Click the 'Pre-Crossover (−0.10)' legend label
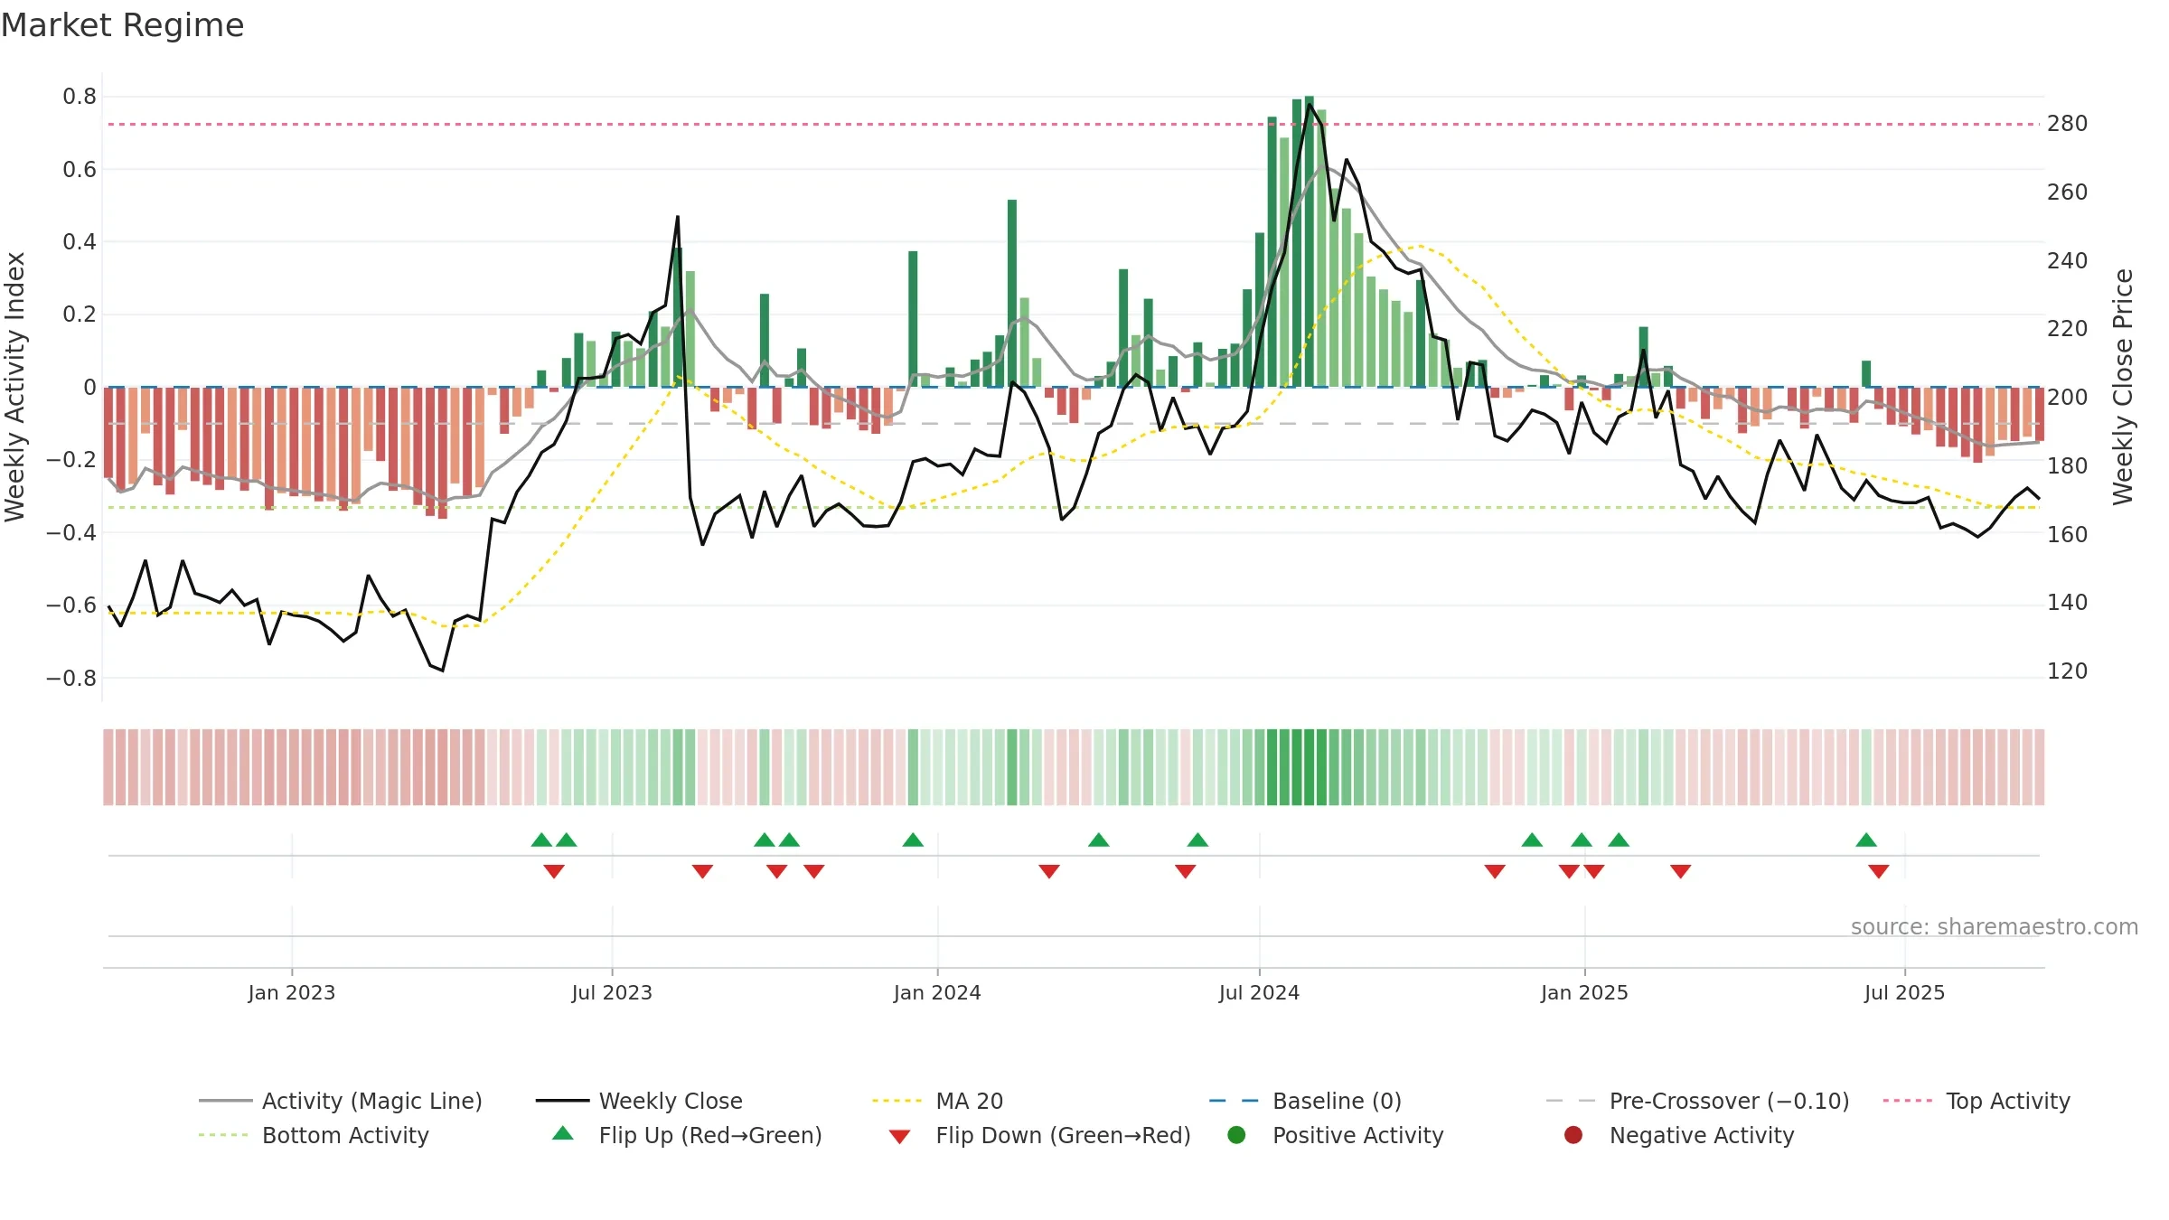This screenshot has height=1220, width=2169. tap(1730, 1101)
